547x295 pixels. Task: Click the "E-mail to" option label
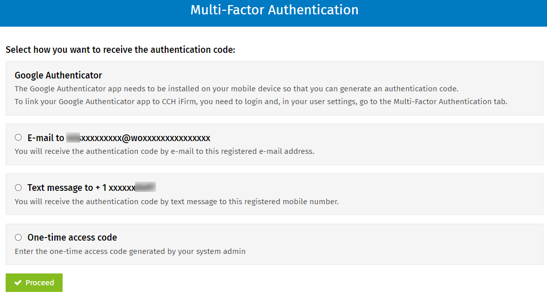[46, 138]
